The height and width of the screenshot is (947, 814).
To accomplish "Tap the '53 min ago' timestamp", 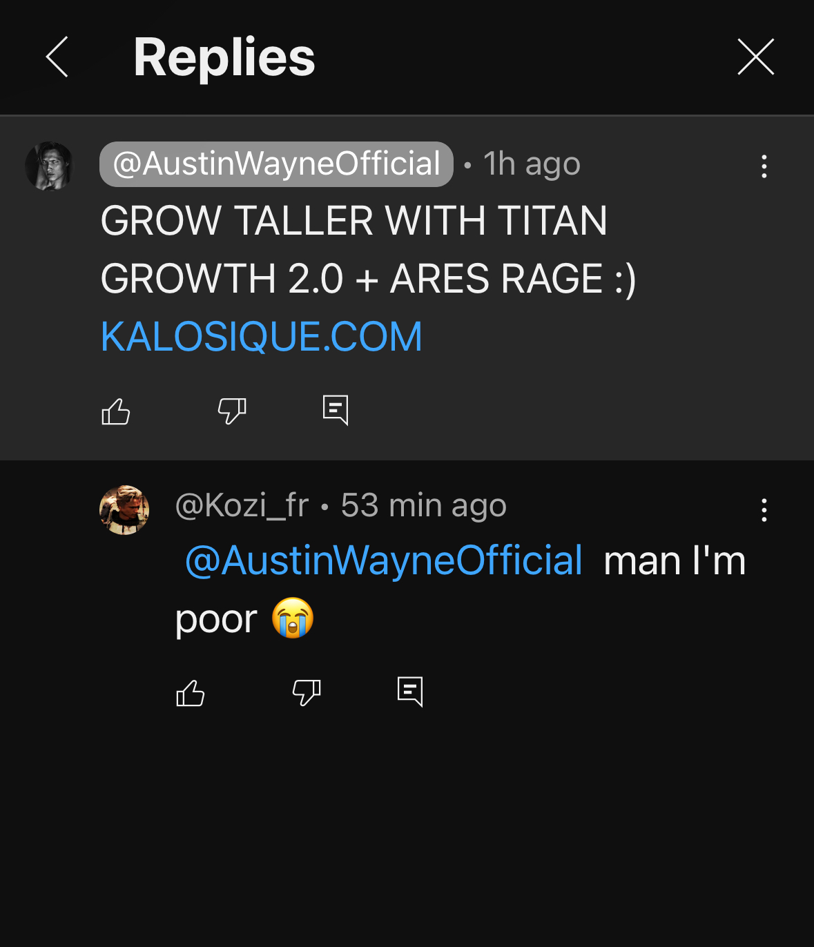I will tap(423, 506).
